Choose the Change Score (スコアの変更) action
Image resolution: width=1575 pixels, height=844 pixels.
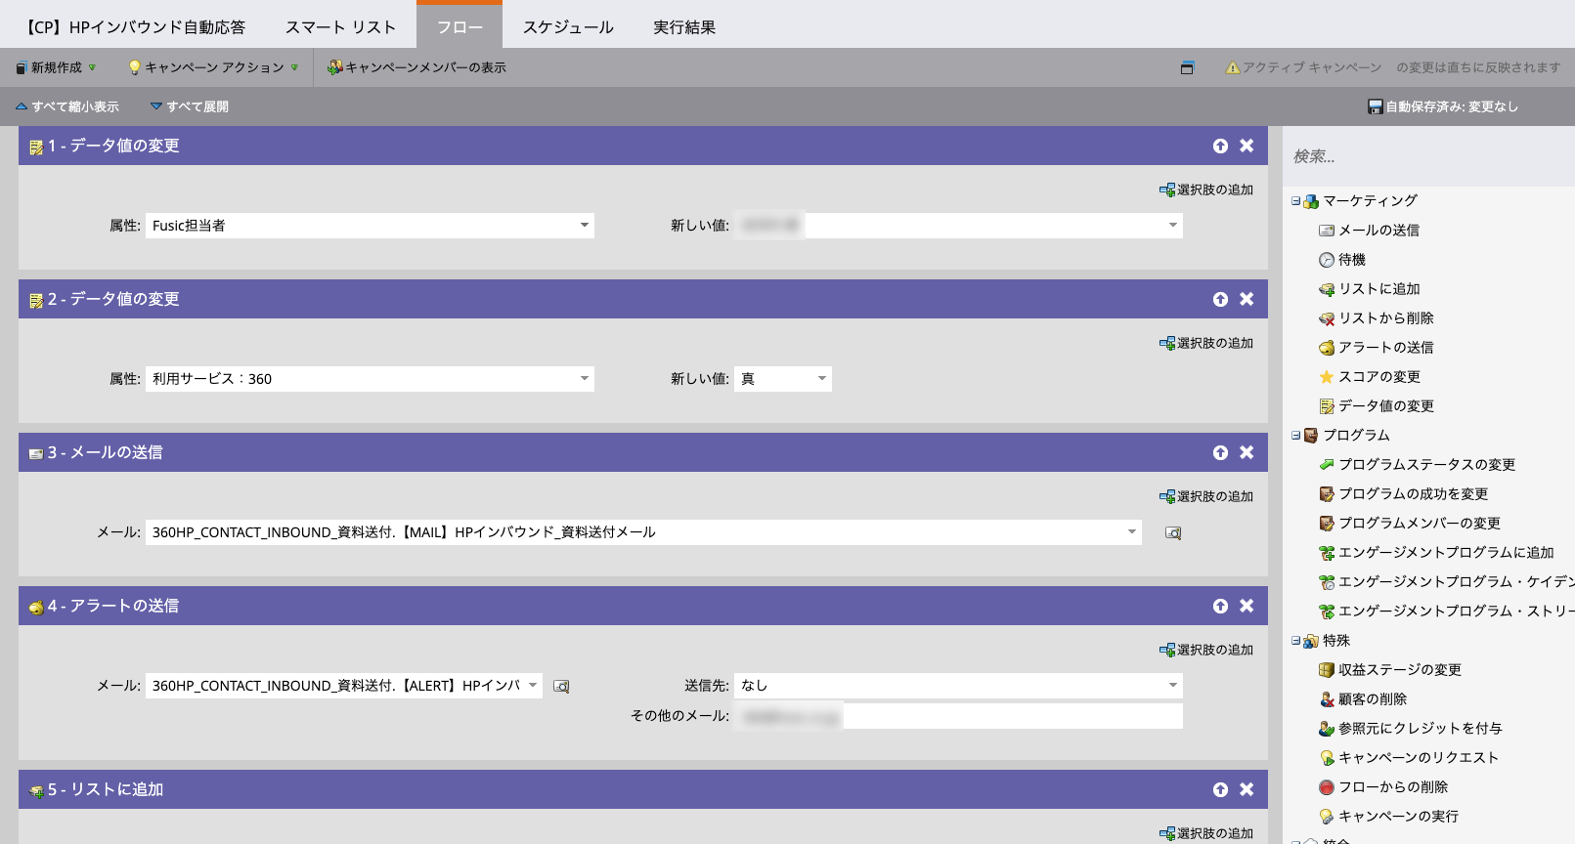1378,377
